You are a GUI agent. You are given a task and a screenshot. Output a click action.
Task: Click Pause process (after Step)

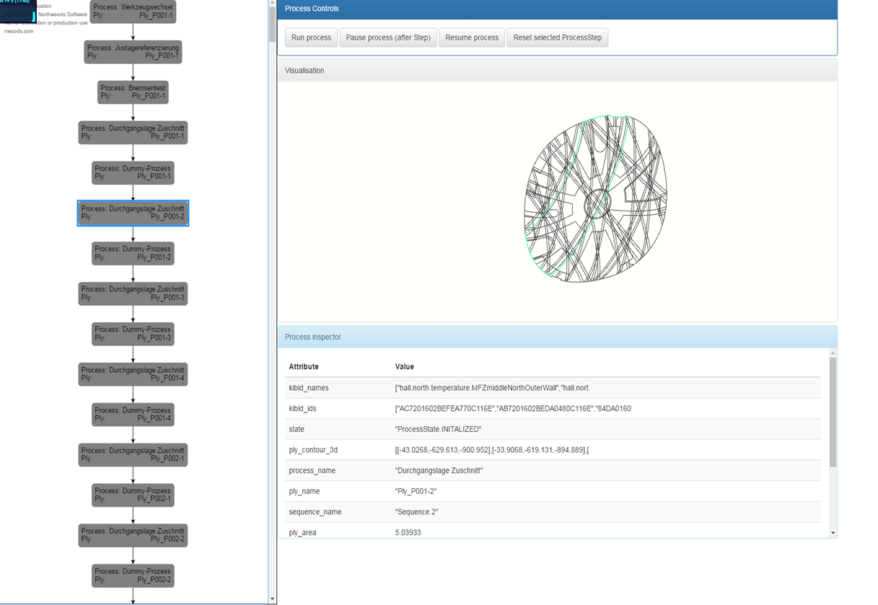[x=388, y=37]
